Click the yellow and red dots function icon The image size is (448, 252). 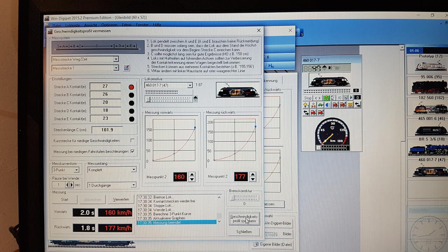313,105
